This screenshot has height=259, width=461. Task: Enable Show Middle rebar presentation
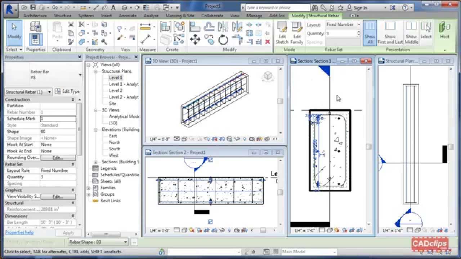pyautogui.click(x=411, y=32)
